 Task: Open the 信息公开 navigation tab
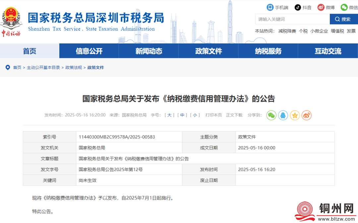click(x=89, y=51)
